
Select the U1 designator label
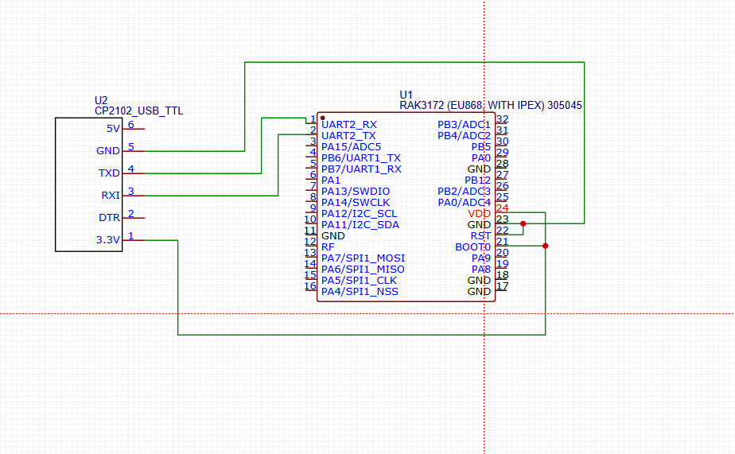(x=406, y=94)
